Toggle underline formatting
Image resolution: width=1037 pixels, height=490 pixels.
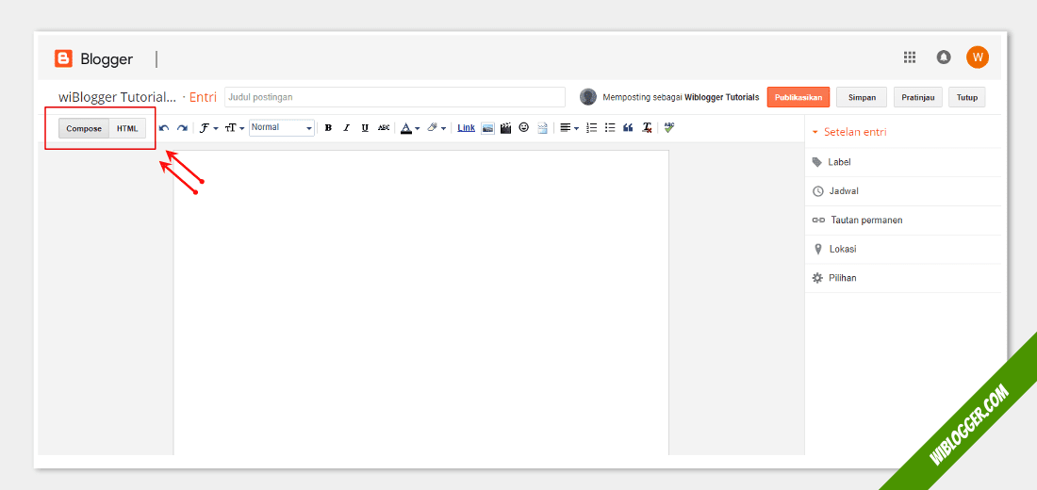365,127
